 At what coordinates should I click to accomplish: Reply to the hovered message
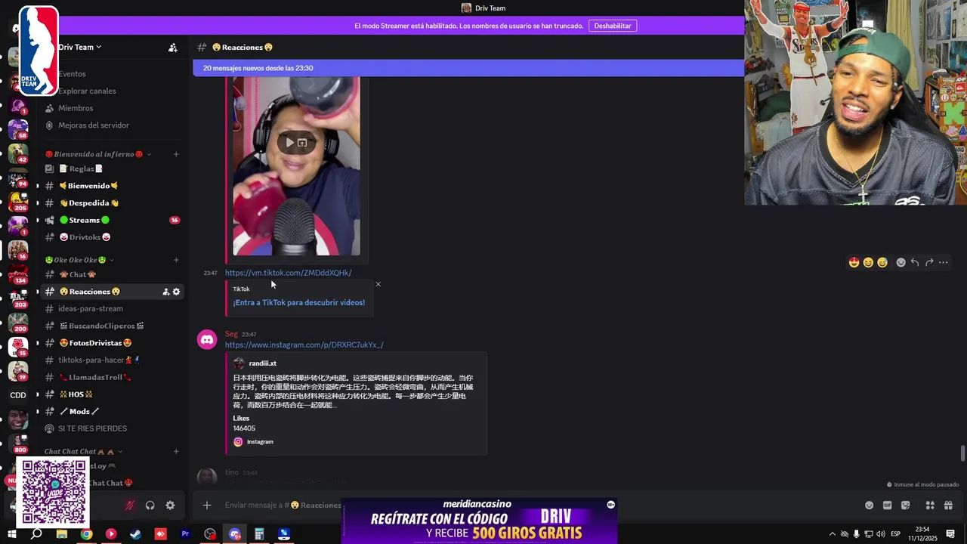coord(915,262)
